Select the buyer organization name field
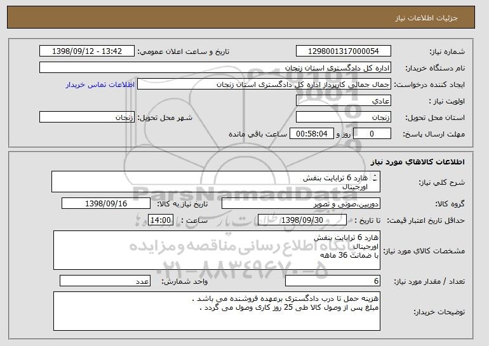 [215, 68]
